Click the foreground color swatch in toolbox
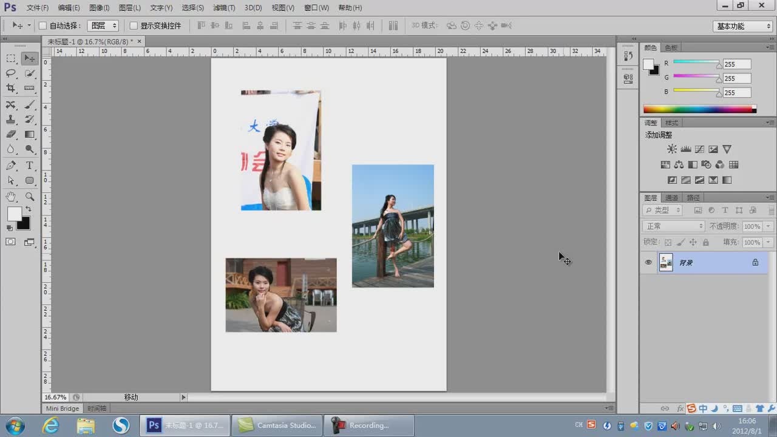The height and width of the screenshot is (437, 777). [14, 214]
